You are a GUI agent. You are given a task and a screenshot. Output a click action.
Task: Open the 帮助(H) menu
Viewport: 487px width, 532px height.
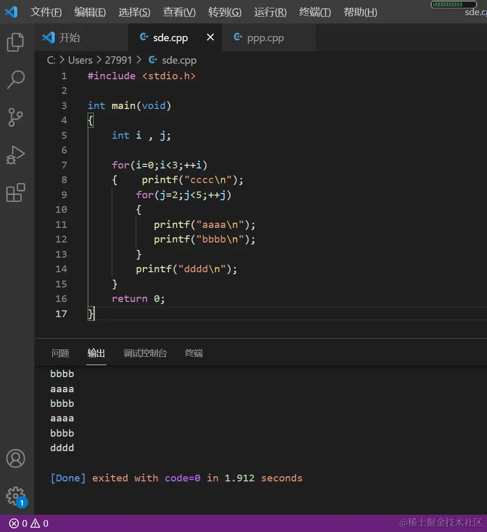pos(360,12)
